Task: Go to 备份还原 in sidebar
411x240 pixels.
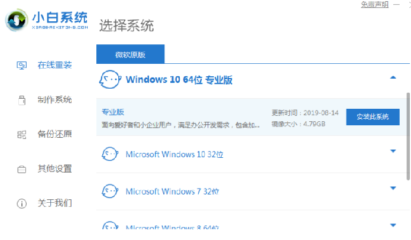Action: (x=54, y=134)
